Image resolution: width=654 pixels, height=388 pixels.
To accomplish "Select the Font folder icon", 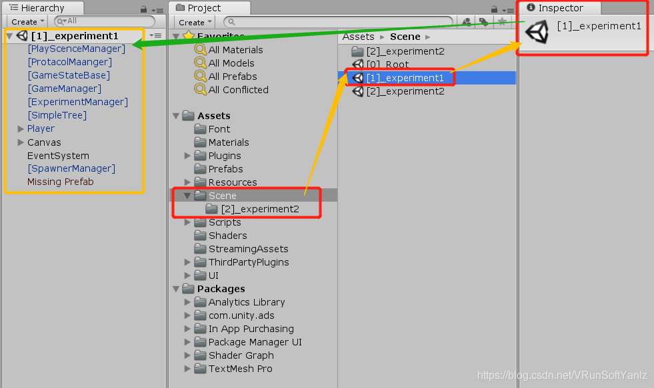I will point(200,129).
